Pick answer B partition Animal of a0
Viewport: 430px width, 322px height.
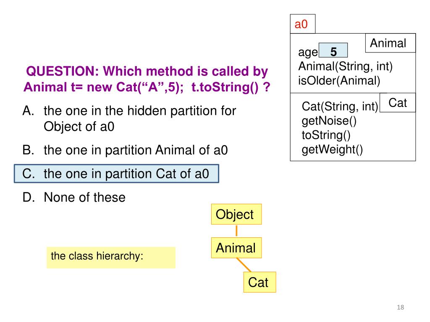click(125, 150)
